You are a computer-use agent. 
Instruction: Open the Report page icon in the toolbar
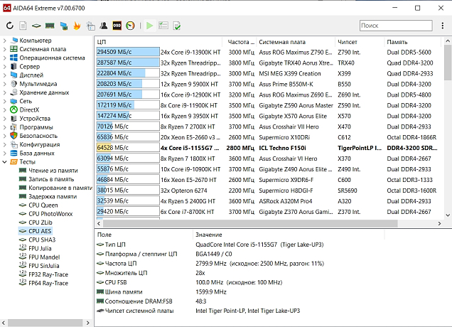(23, 26)
